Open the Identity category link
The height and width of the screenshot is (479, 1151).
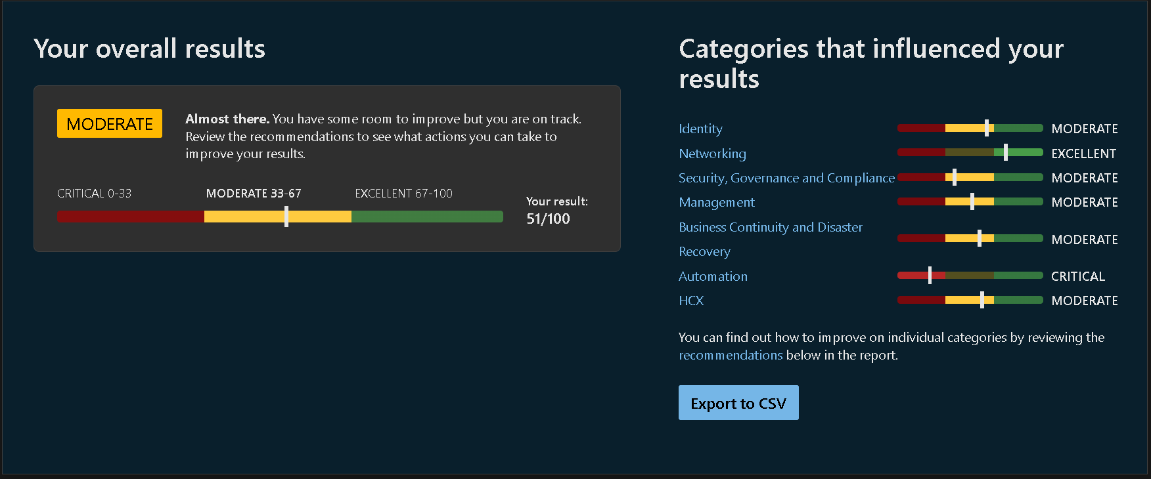pyautogui.click(x=700, y=129)
